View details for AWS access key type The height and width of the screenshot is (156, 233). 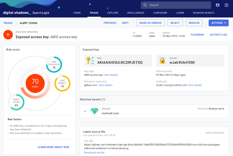coord(111,75)
